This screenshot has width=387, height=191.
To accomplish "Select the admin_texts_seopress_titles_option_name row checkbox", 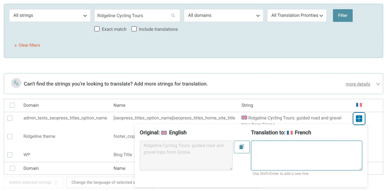I will pos(10,118).
